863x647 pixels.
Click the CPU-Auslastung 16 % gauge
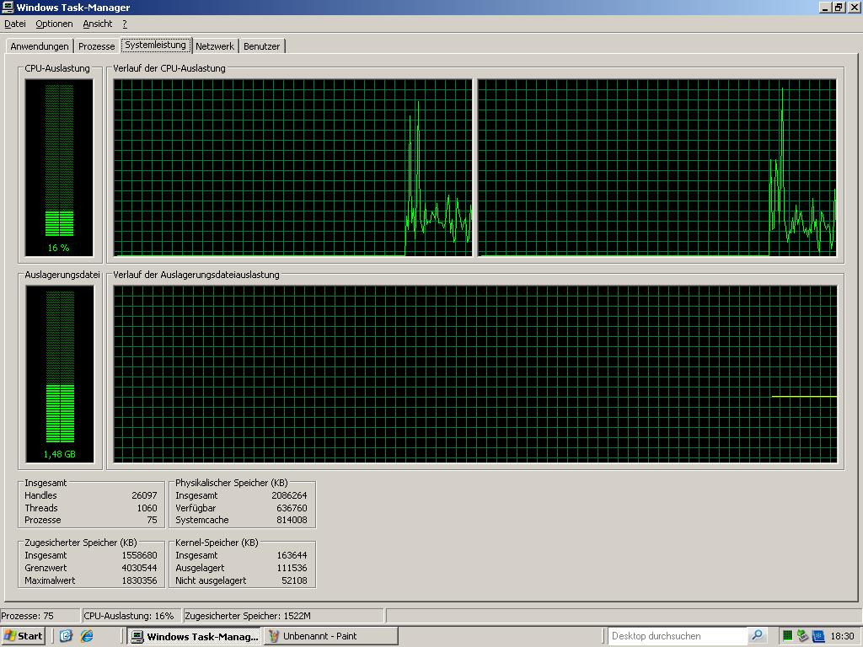coord(59,168)
